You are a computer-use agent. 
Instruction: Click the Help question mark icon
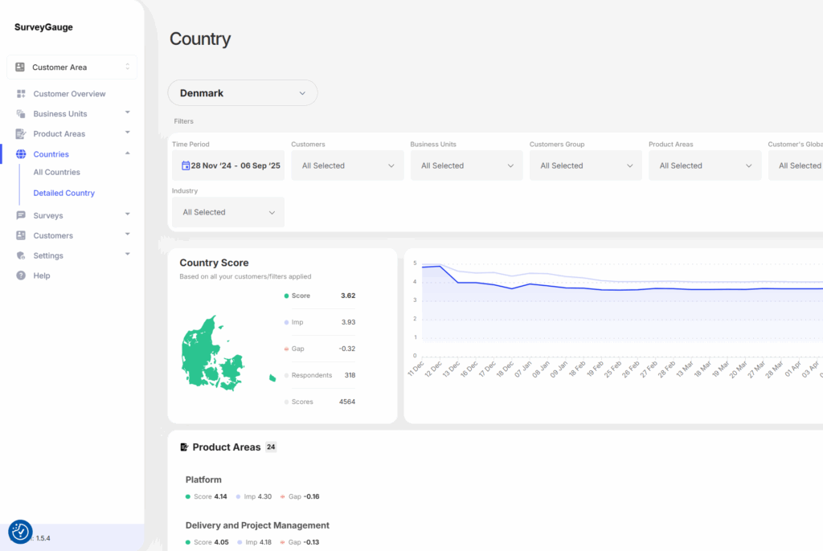[21, 275]
